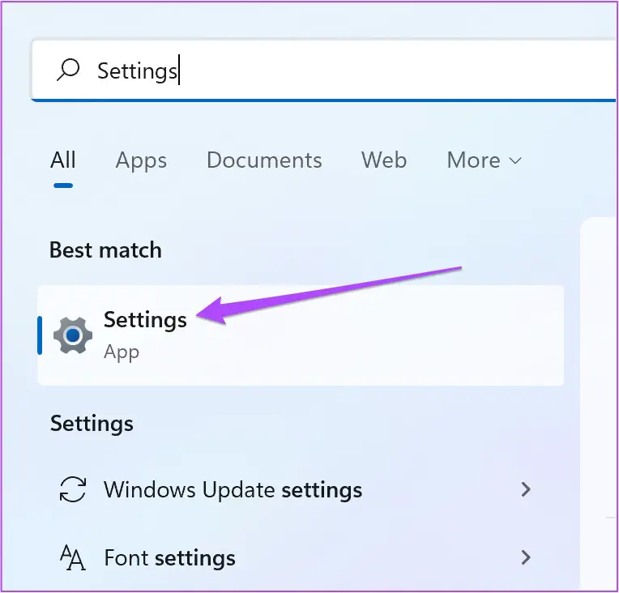This screenshot has height=593, width=619.
Task: Open the Settings best match result
Action: pyautogui.click(x=300, y=335)
